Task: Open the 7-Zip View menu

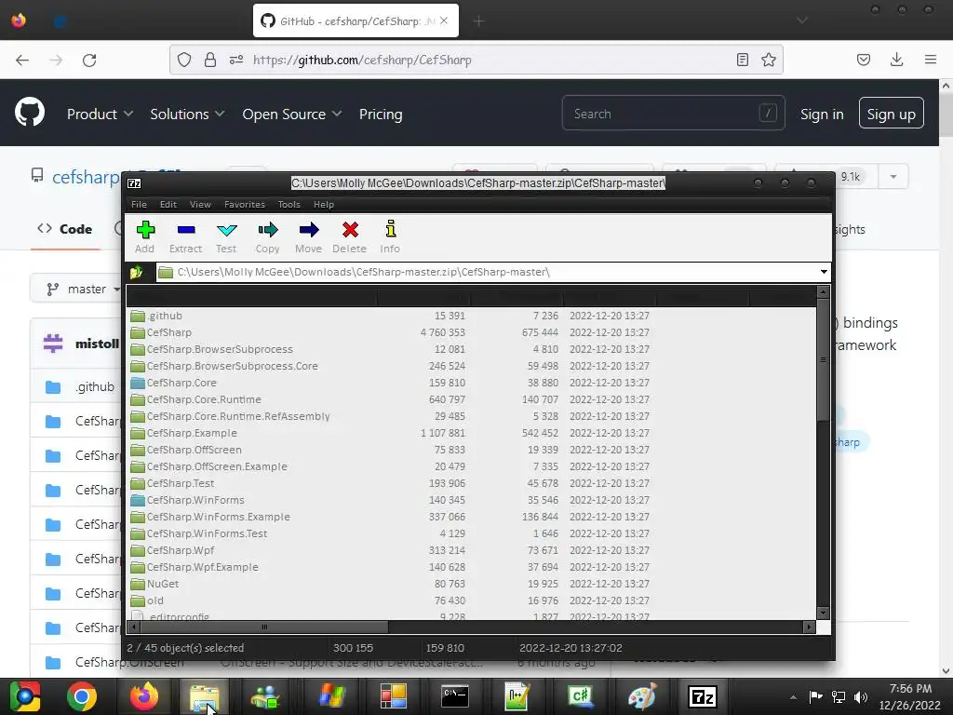Action: pyautogui.click(x=200, y=204)
